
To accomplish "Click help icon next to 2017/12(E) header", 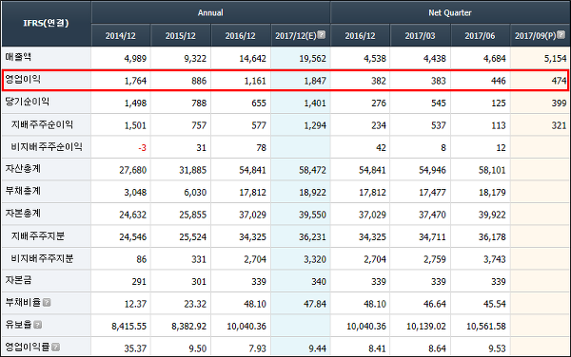I will coord(322,35).
